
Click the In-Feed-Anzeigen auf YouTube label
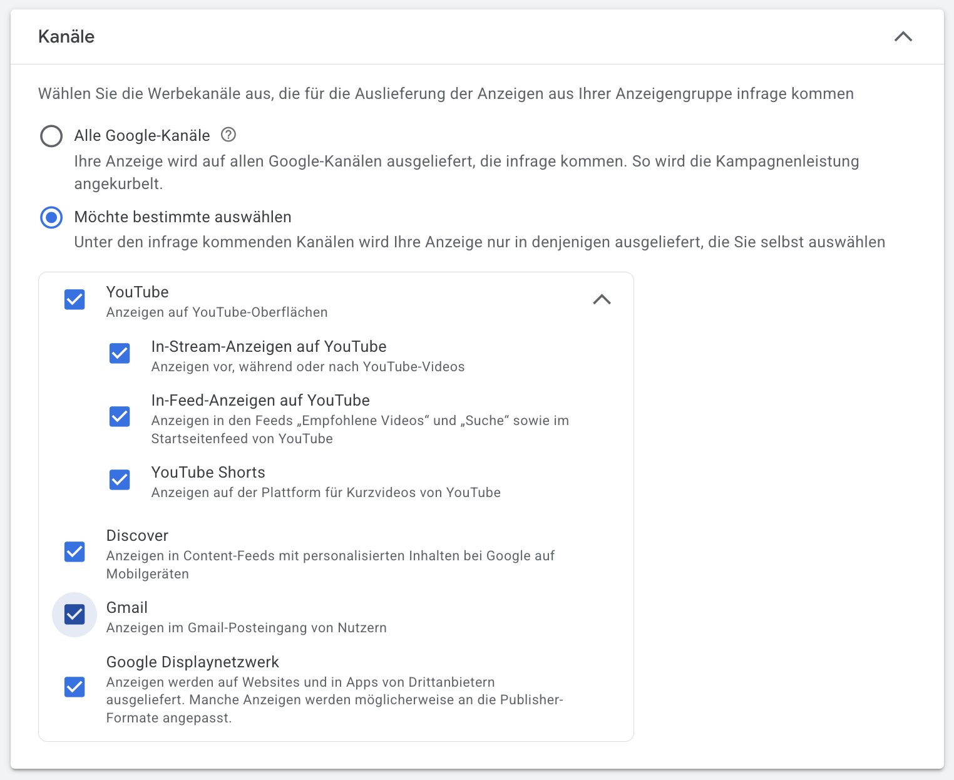click(260, 401)
